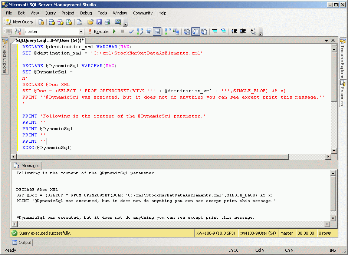Select the Parse query checkmark icon
The image size is (348, 255).
(x=131, y=32)
